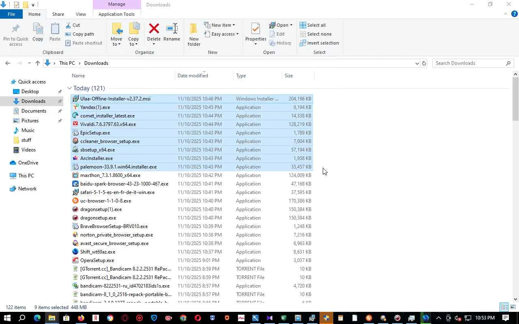
Task: Refresh the Downloads folder view
Action: [424, 63]
